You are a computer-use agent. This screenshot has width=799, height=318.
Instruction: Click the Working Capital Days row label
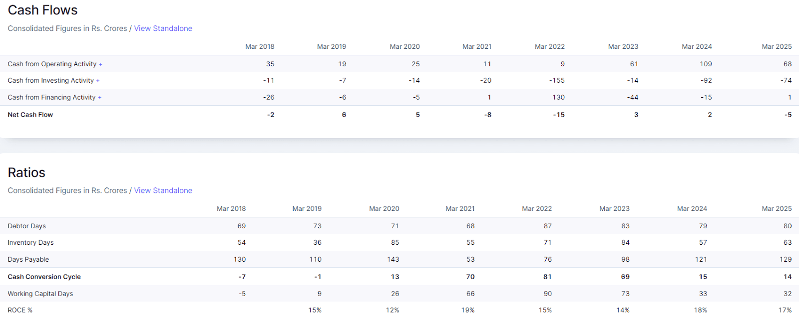click(x=40, y=294)
